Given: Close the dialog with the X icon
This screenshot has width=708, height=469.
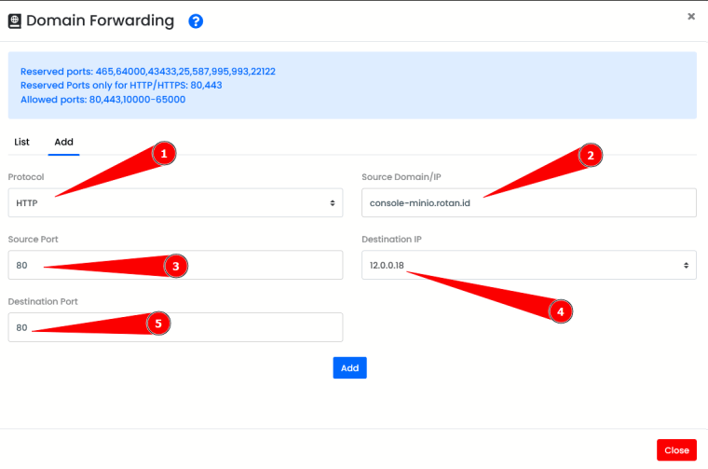Looking at the screenshot, I should pyautogui.click(x=691, y=16).
